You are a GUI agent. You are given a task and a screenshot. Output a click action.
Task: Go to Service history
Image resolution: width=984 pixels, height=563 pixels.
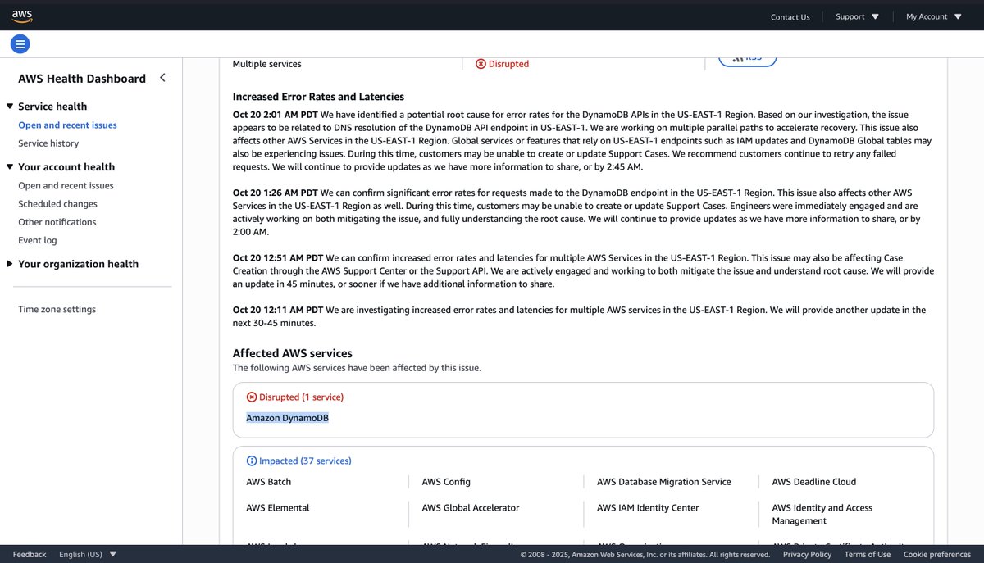[48, 143]
